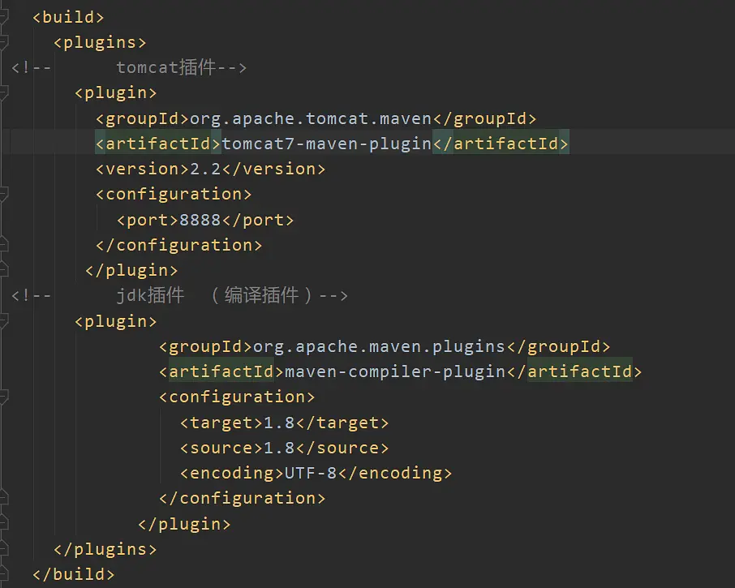
Task: Click the </plugins> closing tag
Action: pyautogui.click(x=105, y=549)
